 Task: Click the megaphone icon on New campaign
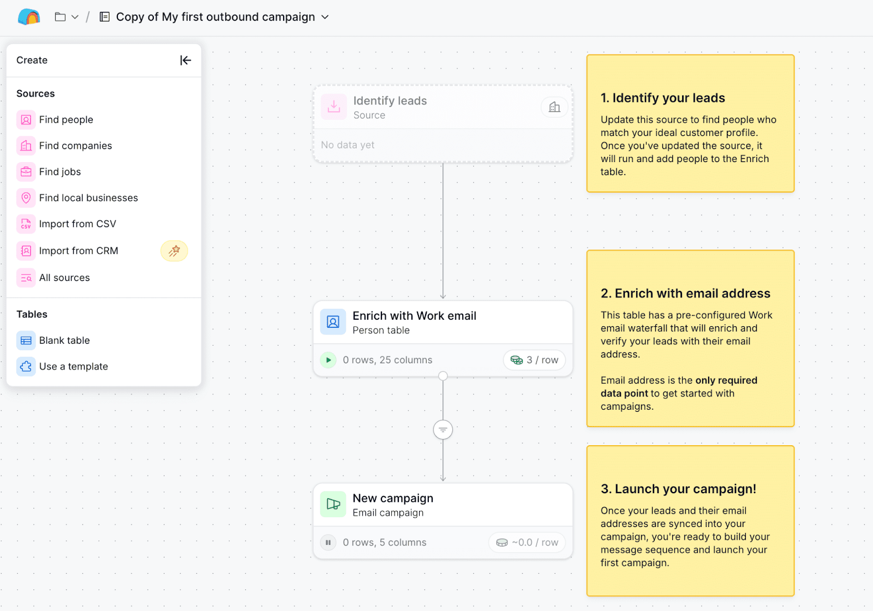tap(333, 504)
